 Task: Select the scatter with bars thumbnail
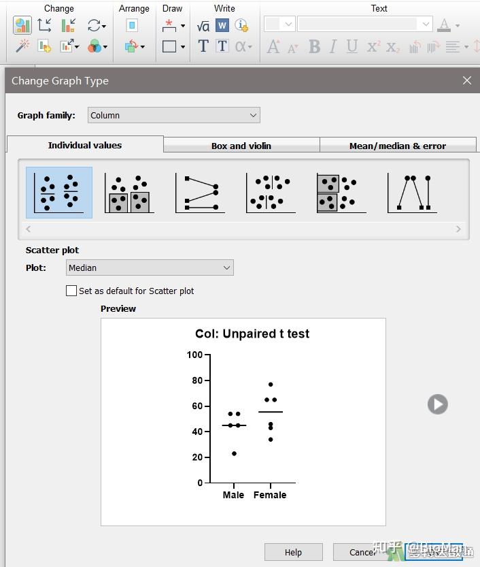(129, 193)
